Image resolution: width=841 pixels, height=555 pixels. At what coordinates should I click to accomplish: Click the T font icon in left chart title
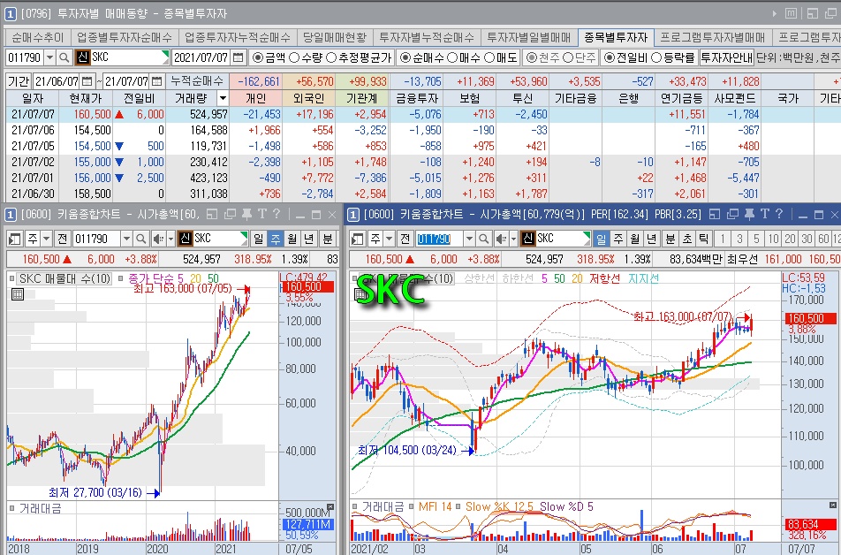[262, 214]
